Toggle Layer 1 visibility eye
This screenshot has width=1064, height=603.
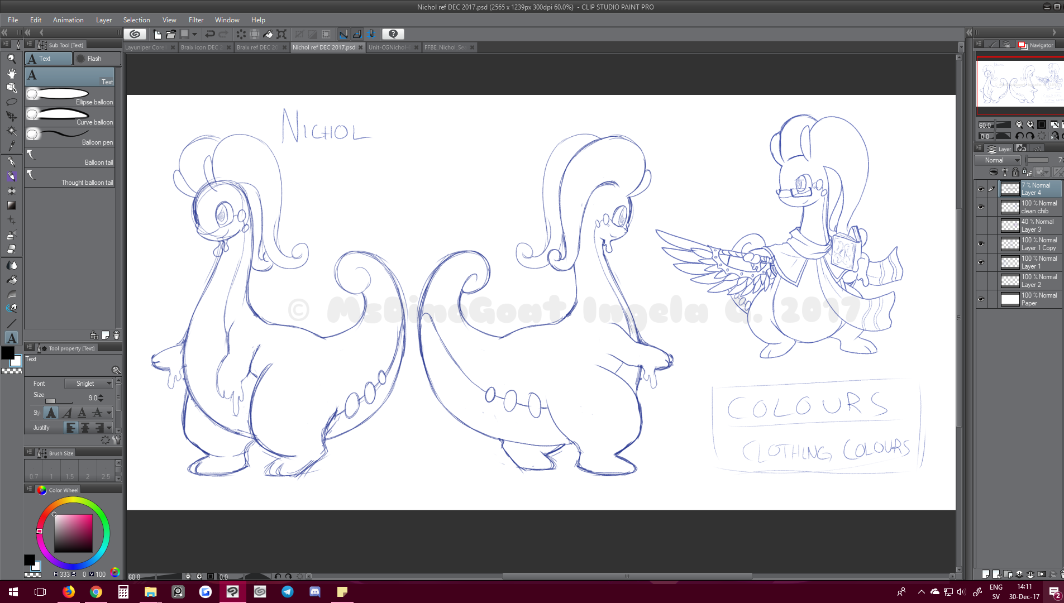[x=981, y=262]
